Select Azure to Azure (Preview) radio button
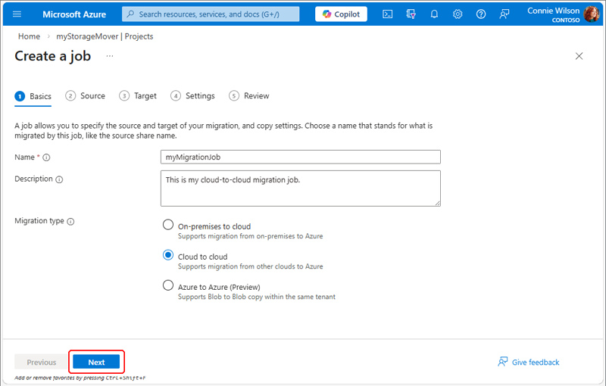This screenshot has height=386, width=606. tap(168, 285)
